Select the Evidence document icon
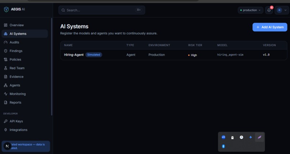Viewport: 290px width, 154px height. click(5, 76)
